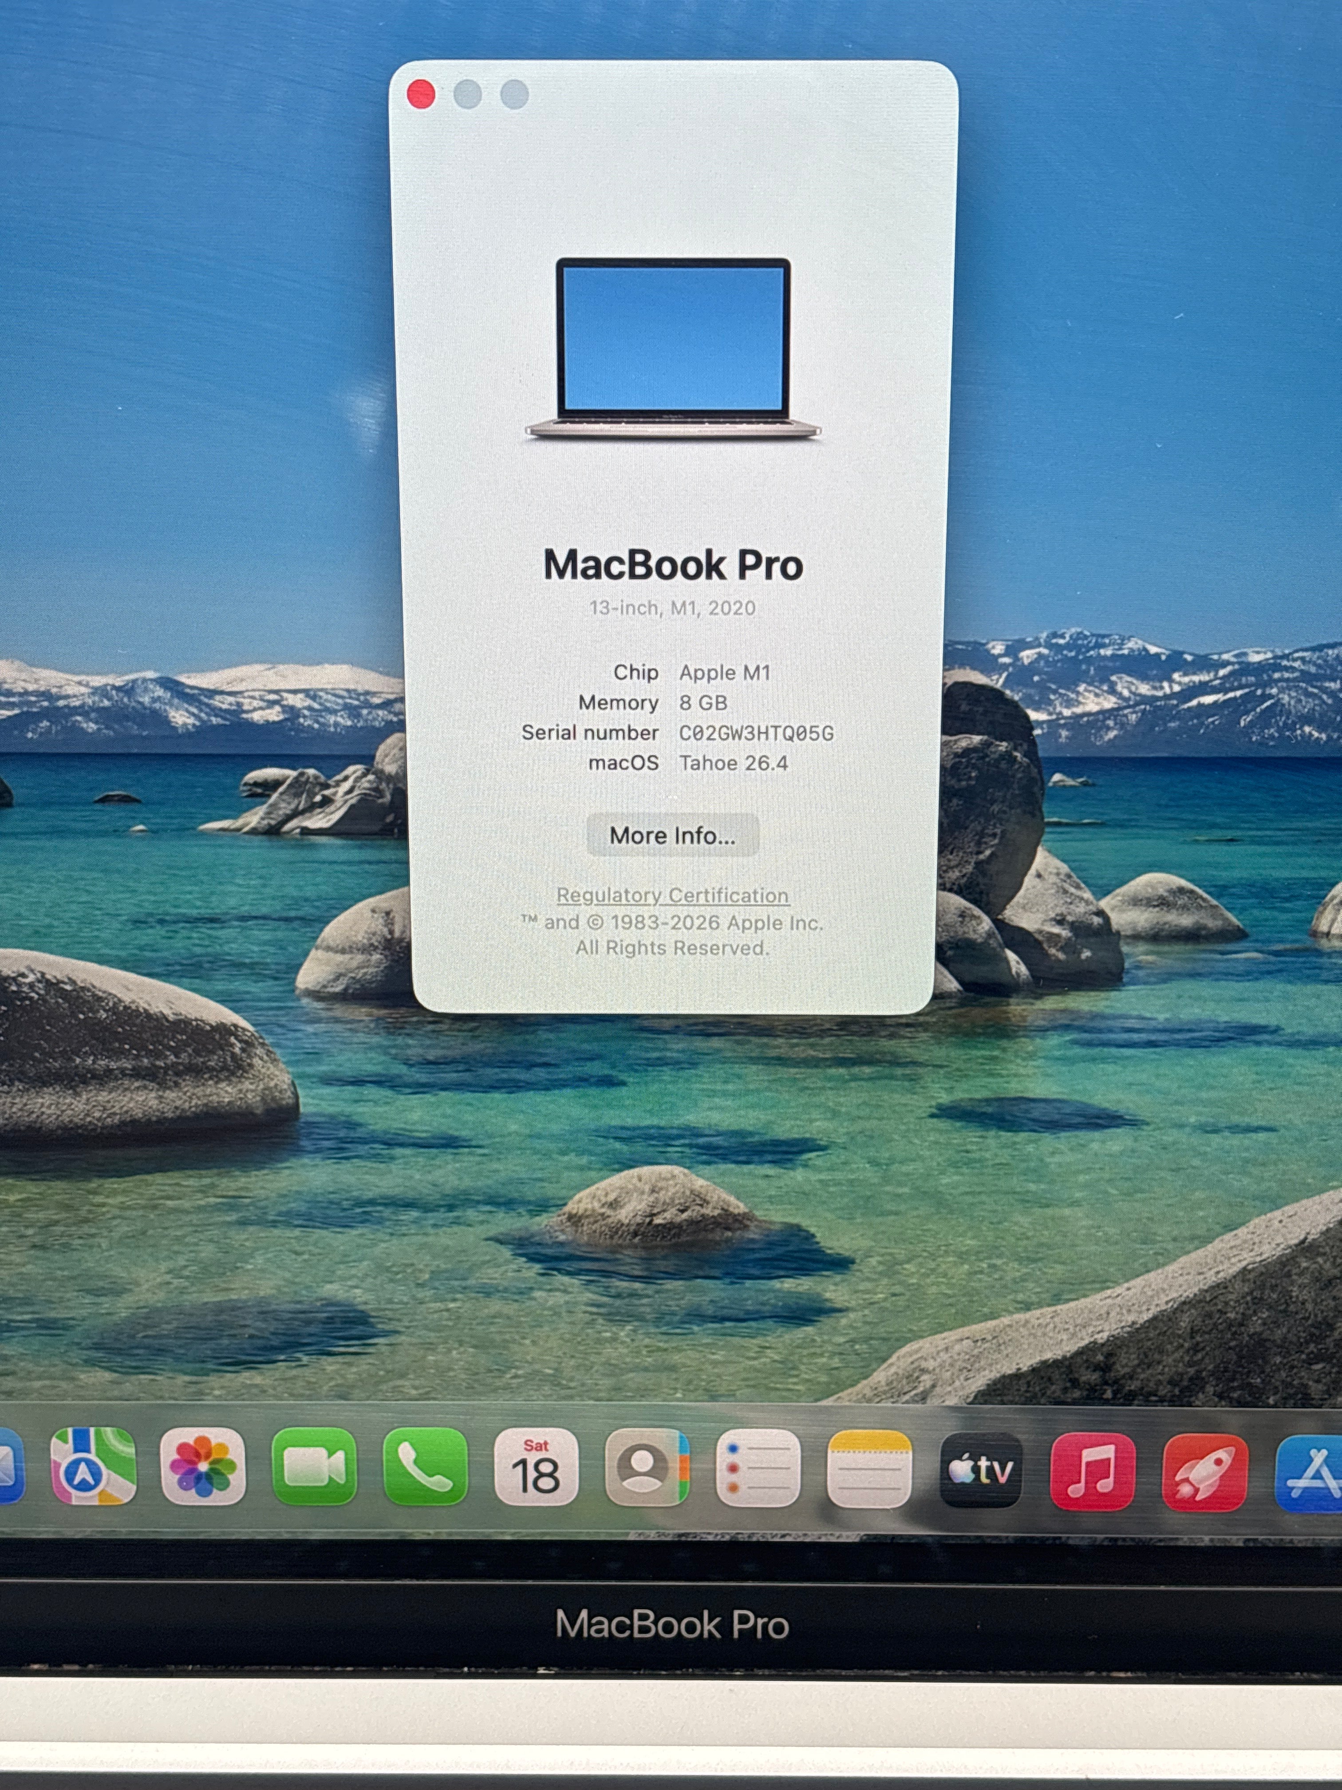Click the MacBook Pro laptop image
Screen dimensions: 1342x1790
coord(673,349)
